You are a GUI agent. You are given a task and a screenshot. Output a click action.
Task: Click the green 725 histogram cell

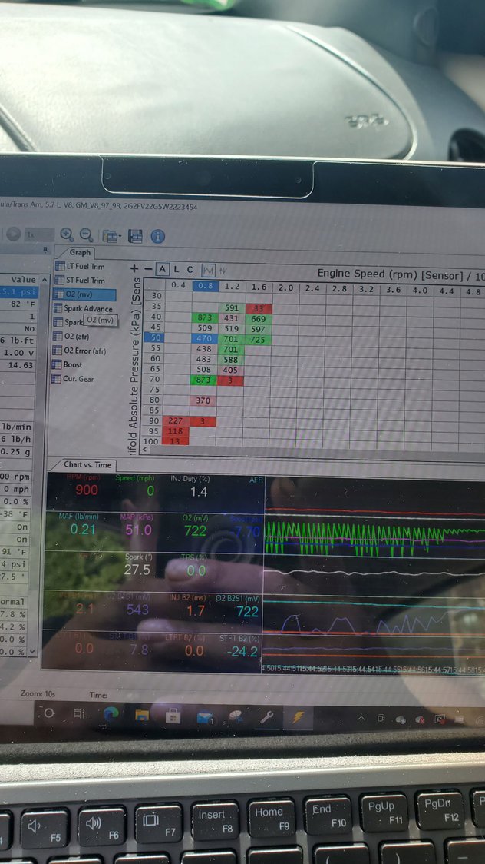pos(258,339)
